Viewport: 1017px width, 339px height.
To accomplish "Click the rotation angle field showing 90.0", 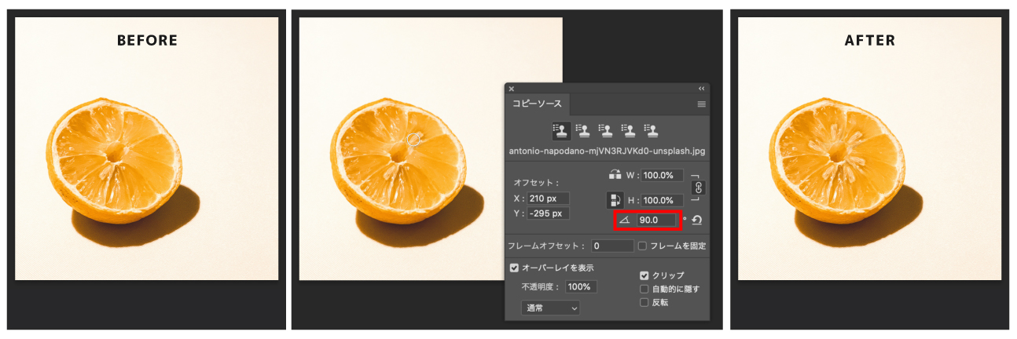I will tap(657, 221).
